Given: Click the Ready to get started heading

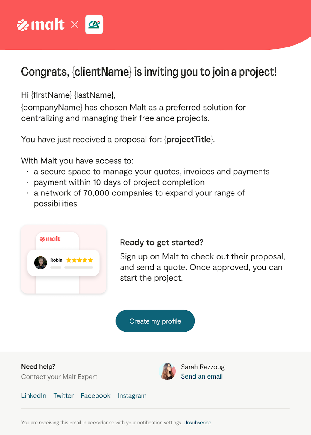Looking at the screenshot, I should pos(162,243).
